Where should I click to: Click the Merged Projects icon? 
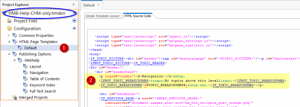pos(15,97)
